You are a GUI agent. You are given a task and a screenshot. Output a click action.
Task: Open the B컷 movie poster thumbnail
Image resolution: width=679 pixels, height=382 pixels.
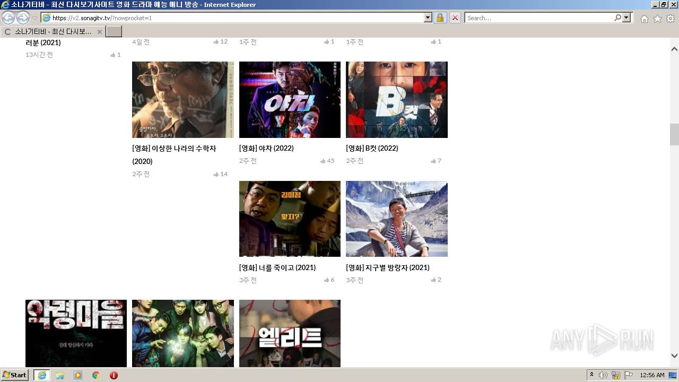397,100
